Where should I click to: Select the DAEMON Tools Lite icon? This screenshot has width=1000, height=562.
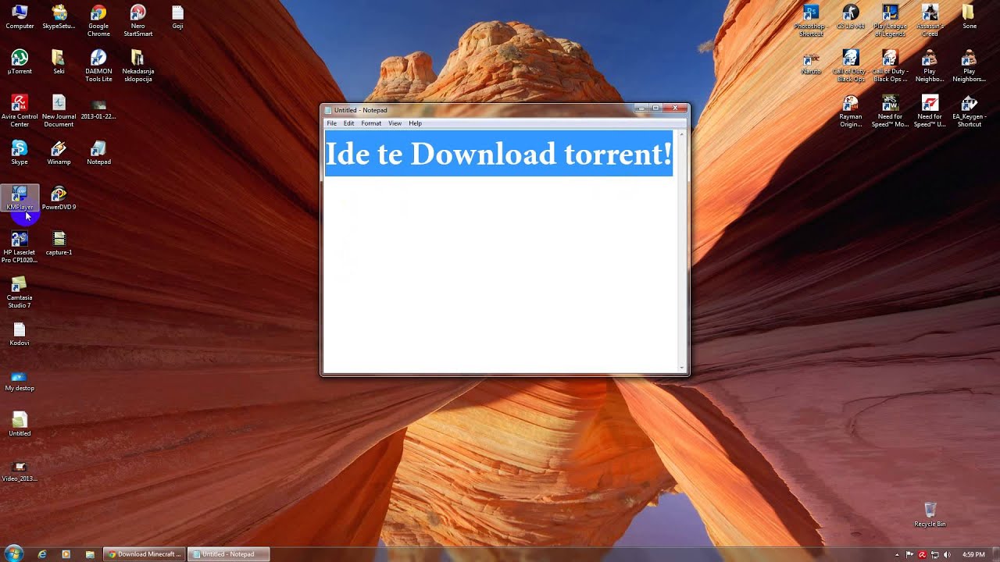pos(98,66)
